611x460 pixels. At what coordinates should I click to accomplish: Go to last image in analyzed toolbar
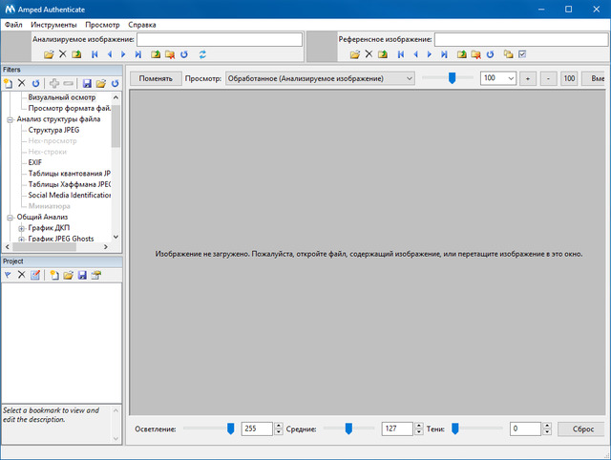tap(138, 54)
